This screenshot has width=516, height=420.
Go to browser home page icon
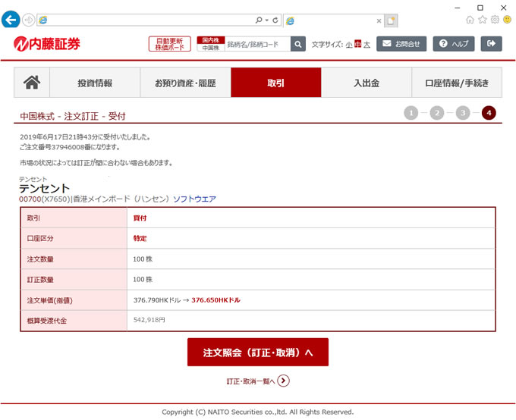pyautogui.click(x=470, y=20)
